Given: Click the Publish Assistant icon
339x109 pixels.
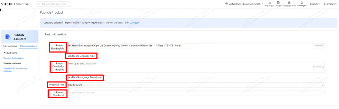Looking at the screenshot, I should pyautogui.click(x=8, y=37).
